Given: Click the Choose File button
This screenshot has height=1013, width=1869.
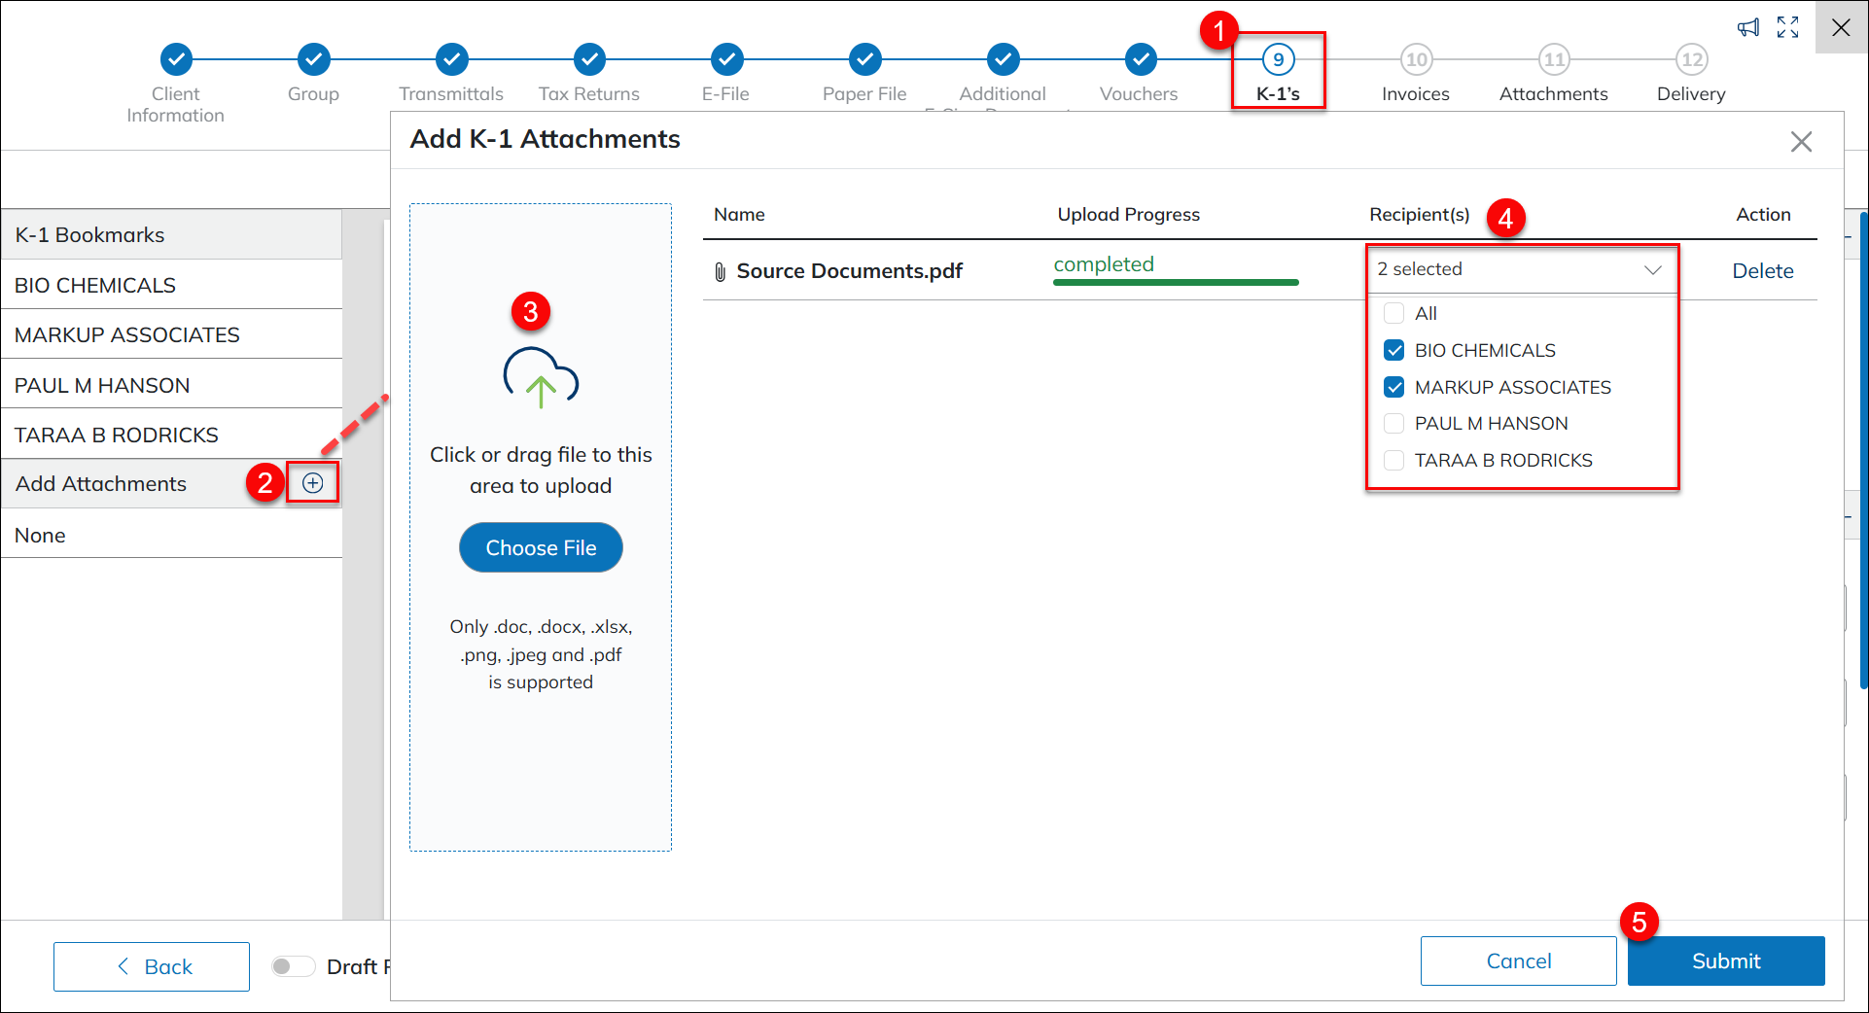Looking at the screenshot, I should click(x=541, y=548).
